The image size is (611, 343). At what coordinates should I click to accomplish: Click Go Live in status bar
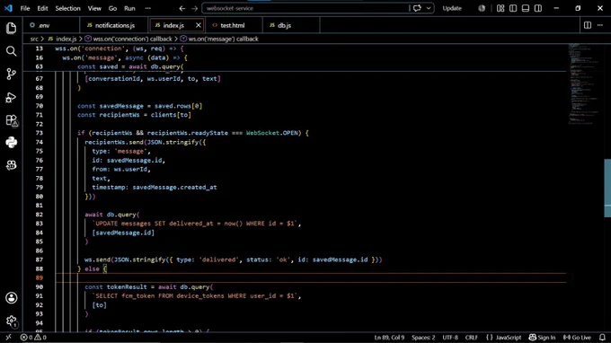(x=577, y=338)
